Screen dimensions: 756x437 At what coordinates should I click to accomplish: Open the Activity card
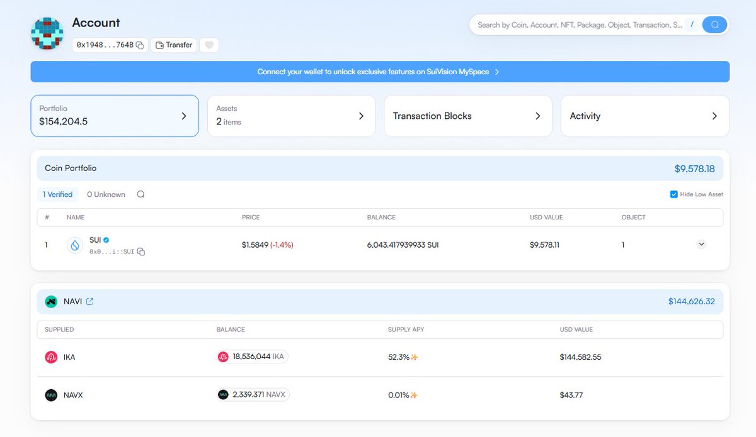pyautogui.click(x=645, y=116)
